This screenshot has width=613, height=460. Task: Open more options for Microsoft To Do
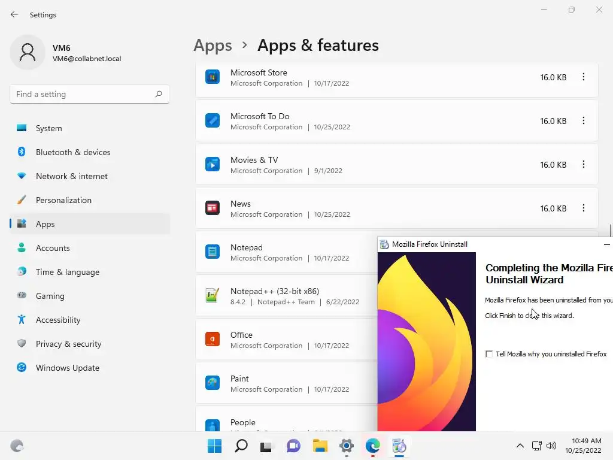583,120
